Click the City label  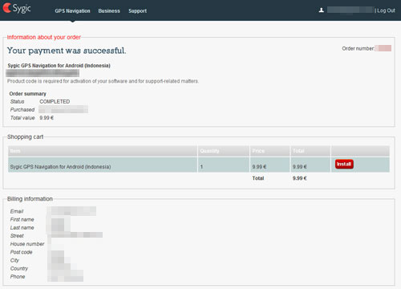14,260
